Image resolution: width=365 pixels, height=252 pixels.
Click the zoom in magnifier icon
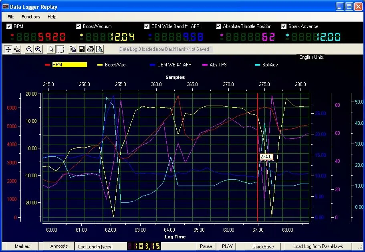coord(38,49)
